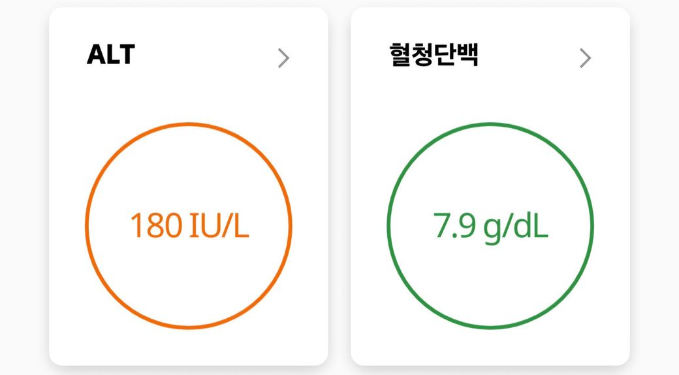Open the ALT card heading
679x375 pixels.
click(110, 56)
